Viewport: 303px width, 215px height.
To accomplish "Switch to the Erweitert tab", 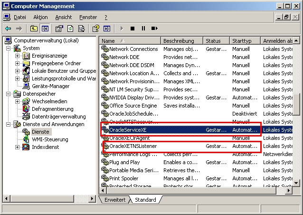I will click(115, 200).
